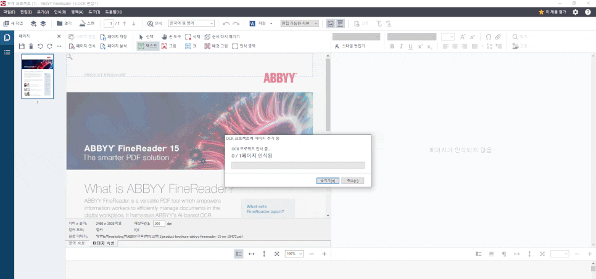
Task: Click the 스타일 편집기 button
Action: pyautogui.click(x=350, y=46)
